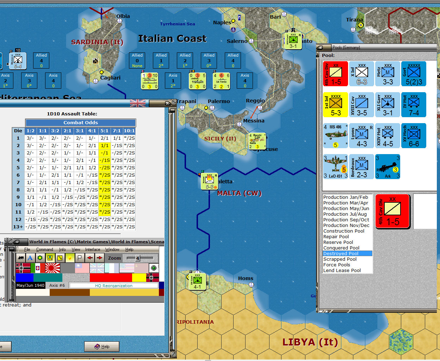Select the MS 406 fighter aircraft counter
This screenshot has height=361, width=440.
coord(336,135)
